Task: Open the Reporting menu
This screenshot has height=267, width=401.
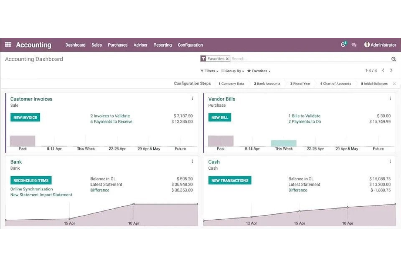Action: click(x=162, y=45)
